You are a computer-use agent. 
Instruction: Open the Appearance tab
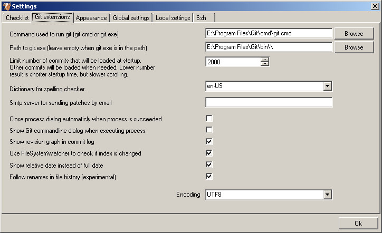[x=91, y=18]
